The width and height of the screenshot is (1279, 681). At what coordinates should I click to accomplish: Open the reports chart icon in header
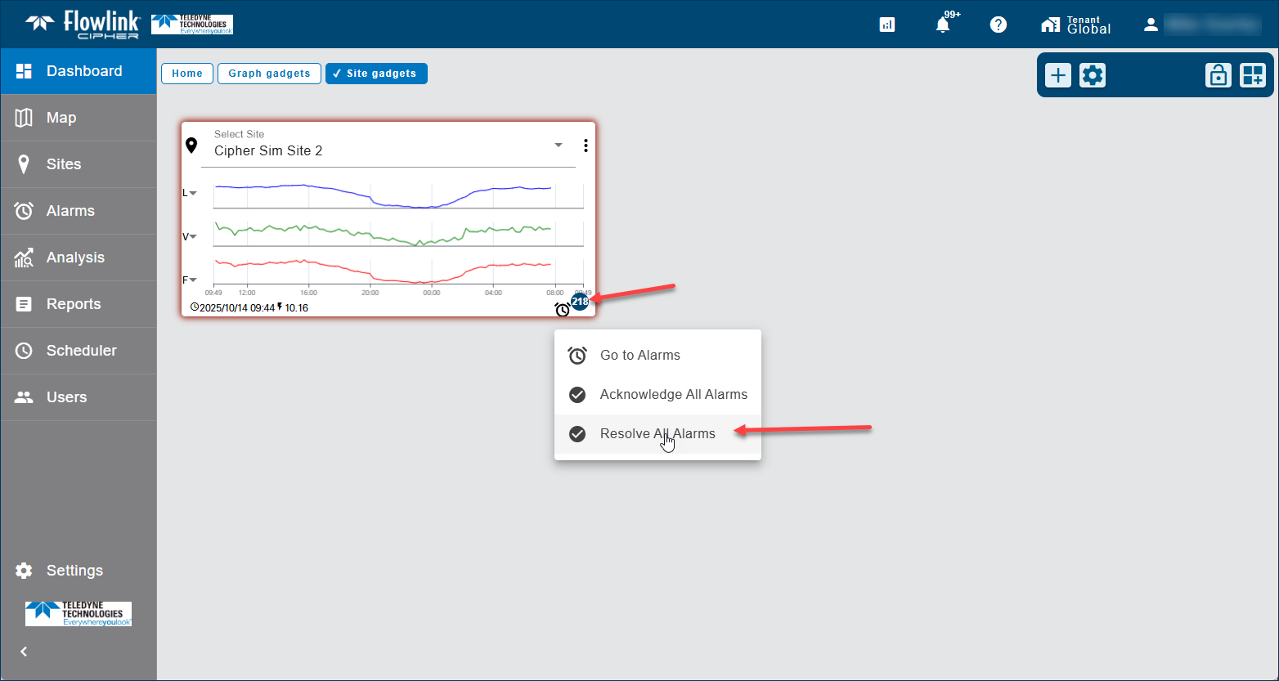(x=887, y=25)
